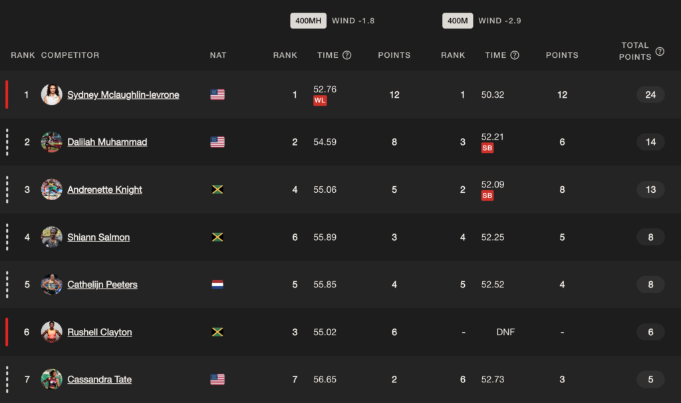Click the SB badge under 52.21

coord(487,148)
